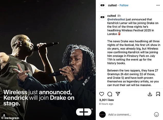This screenshot has width=163, height=120.
Task: Share the post with the paper plane icon
Action: pos(118,94)
